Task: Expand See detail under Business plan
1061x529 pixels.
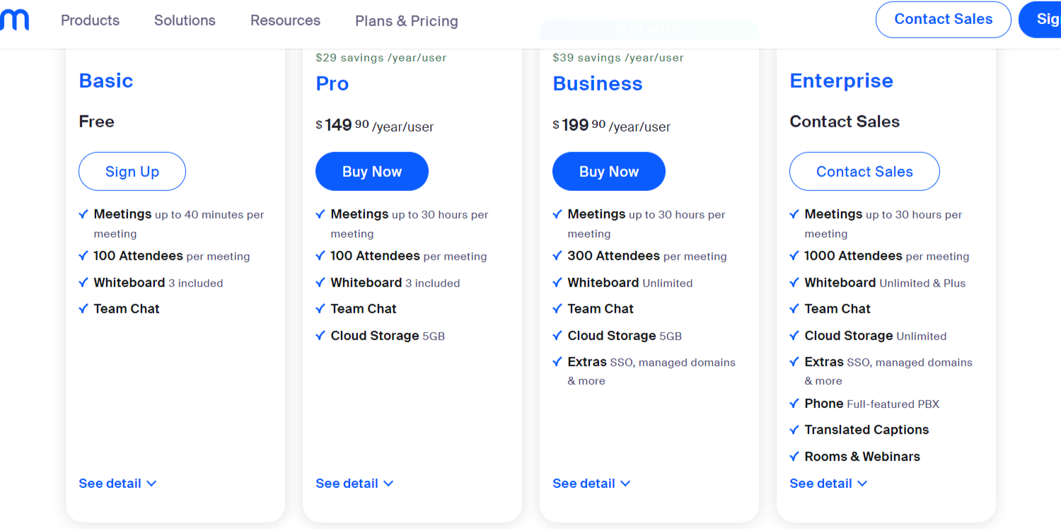Action: 591,484
